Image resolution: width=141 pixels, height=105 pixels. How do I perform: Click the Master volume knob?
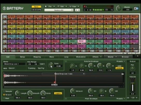119,8
